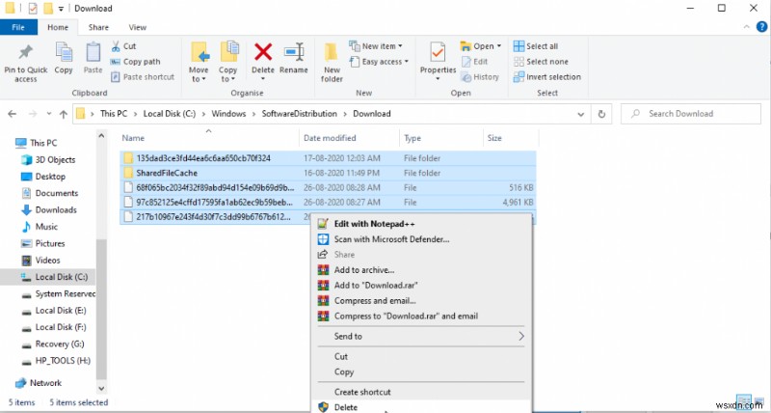Select file starting with 97c852125e4c
Image resolution: width=771 pixels, height=413 pixels.
point(328,202)
